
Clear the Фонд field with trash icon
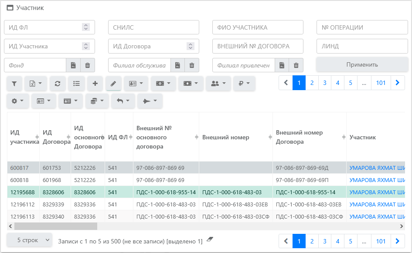(87, 65)
